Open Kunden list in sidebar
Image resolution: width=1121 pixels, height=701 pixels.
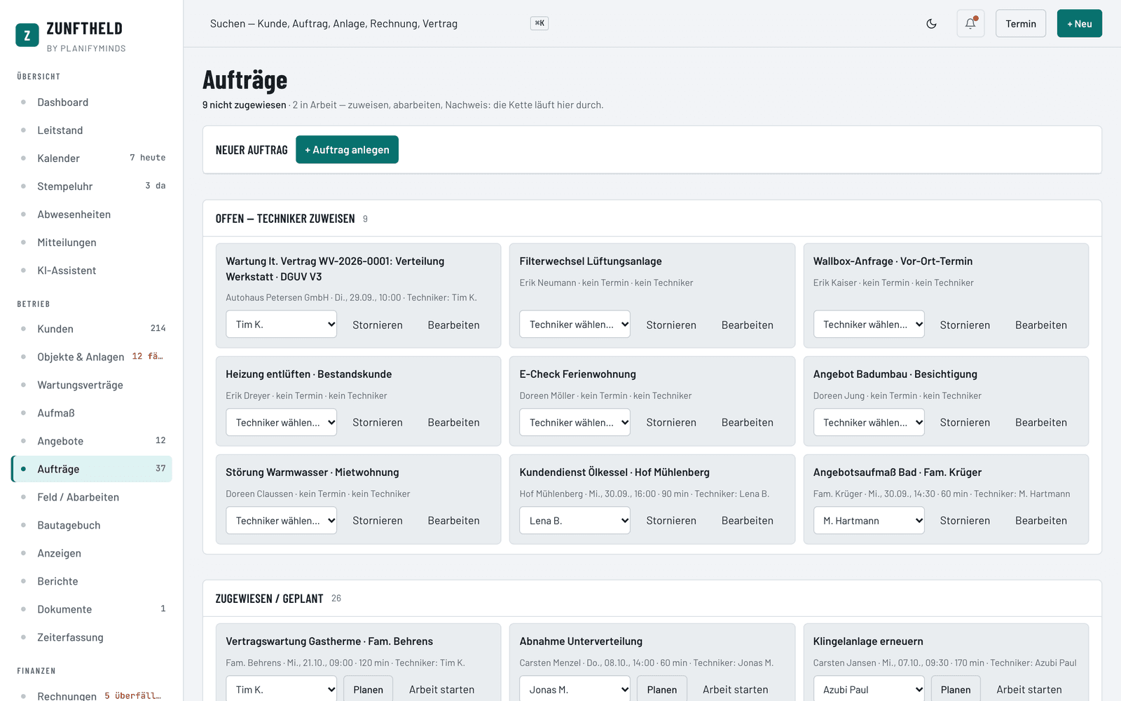tap(91, 329)
